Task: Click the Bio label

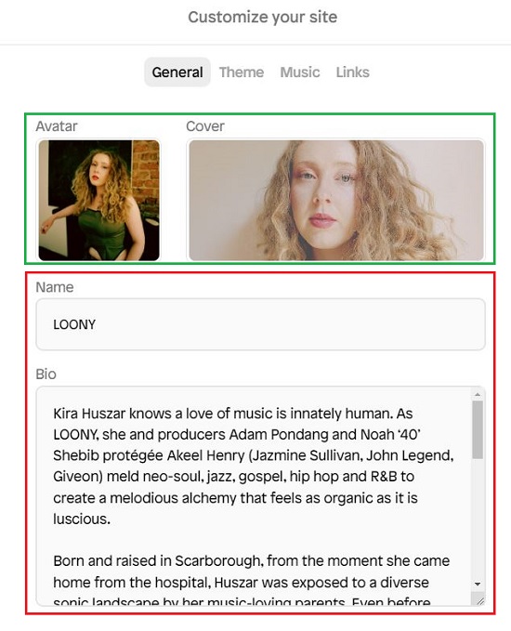Action: pyautogui.click(x=46, y=375)
